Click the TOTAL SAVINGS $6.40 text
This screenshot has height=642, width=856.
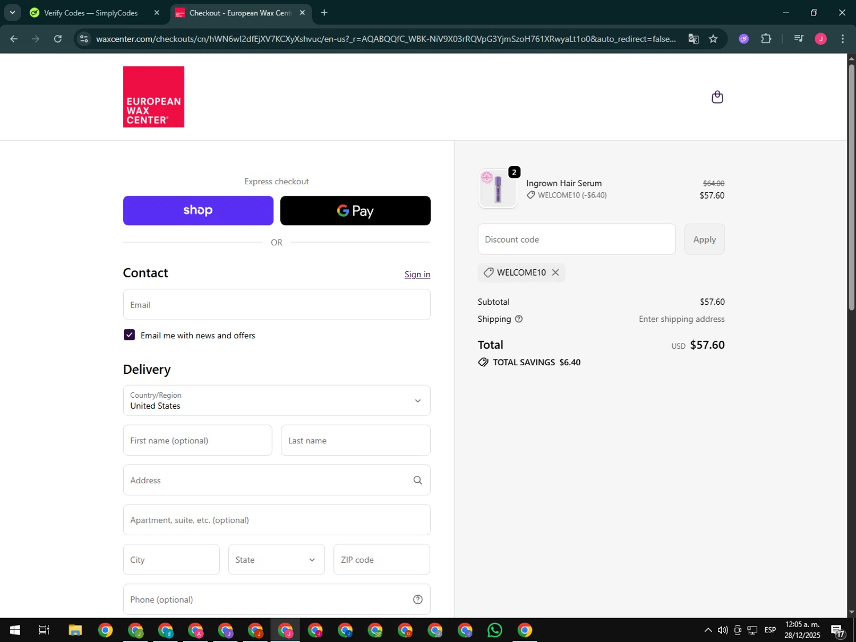tap(536, 362)
